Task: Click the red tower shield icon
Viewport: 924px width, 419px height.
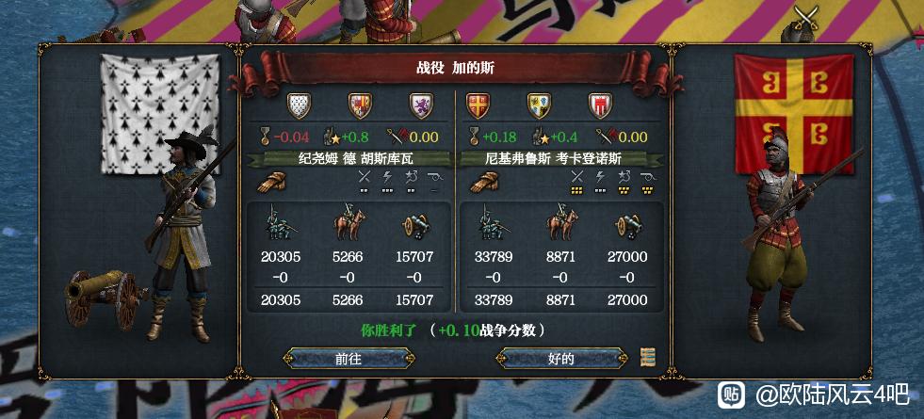Action: pyautogui.click(x=600, y=106)
